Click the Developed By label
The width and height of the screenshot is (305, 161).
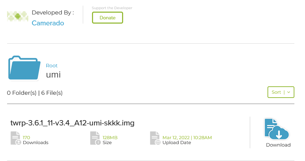(x=53, y=13)
